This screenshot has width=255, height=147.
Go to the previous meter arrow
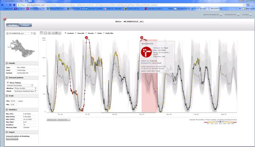(7, 33)
